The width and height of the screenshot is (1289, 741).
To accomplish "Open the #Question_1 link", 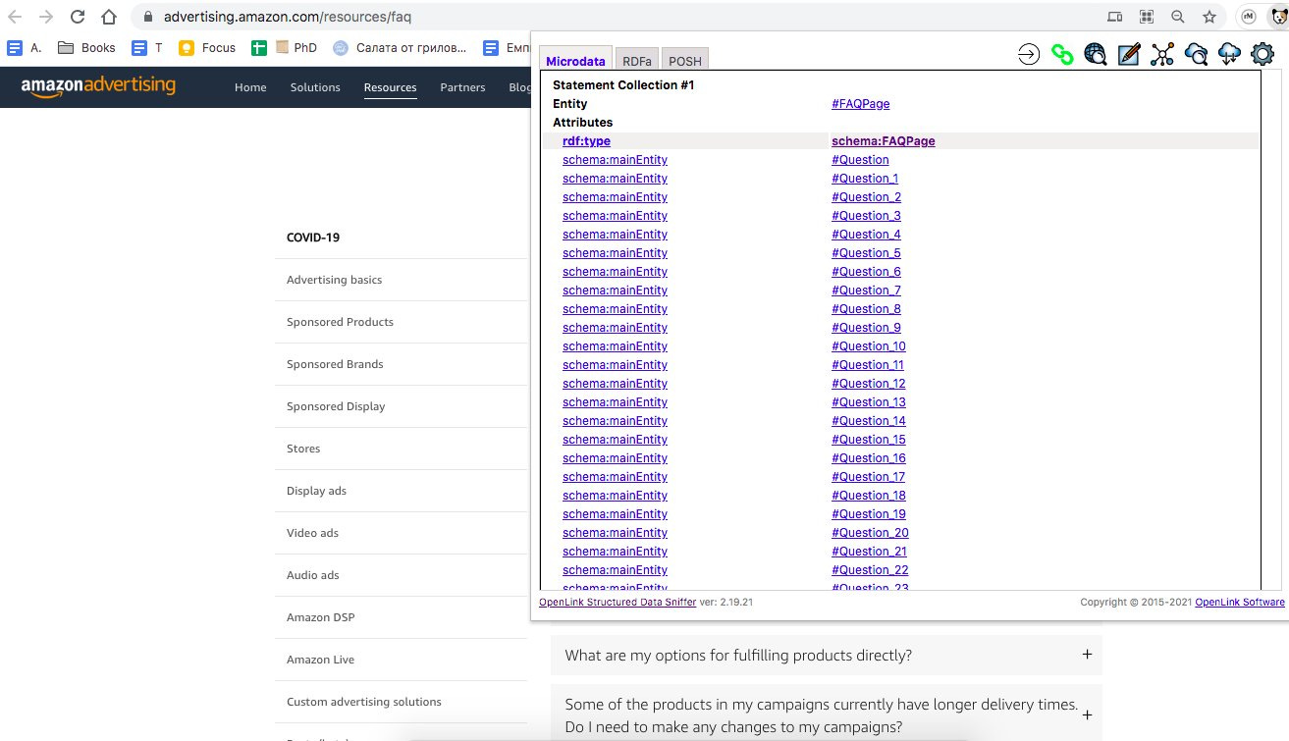I will point(865,178).
